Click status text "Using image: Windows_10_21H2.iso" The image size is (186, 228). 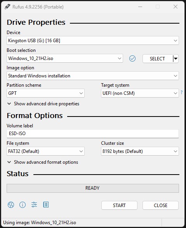40,223
